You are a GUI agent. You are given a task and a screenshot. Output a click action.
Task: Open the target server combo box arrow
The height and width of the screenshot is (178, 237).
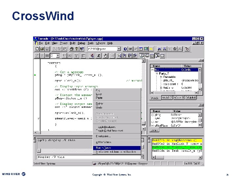119,49
